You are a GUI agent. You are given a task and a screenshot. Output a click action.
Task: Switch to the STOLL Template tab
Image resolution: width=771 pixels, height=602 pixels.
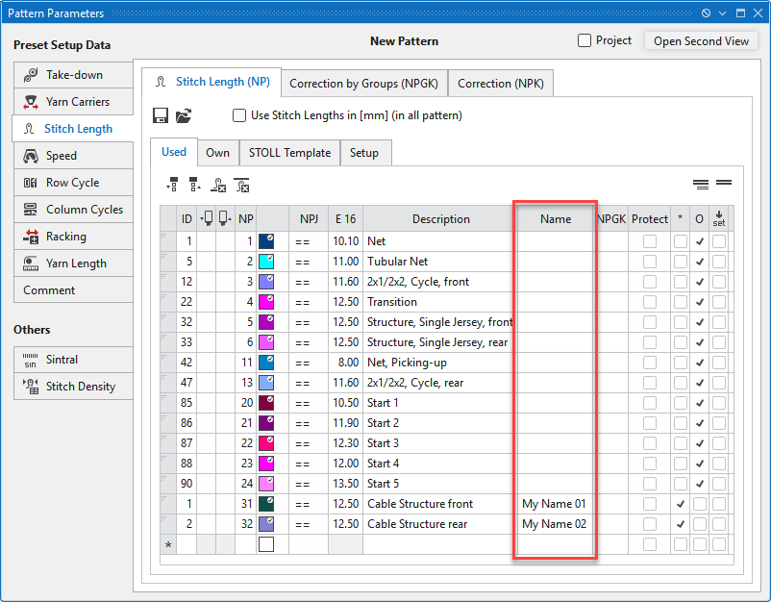point(289,153)
